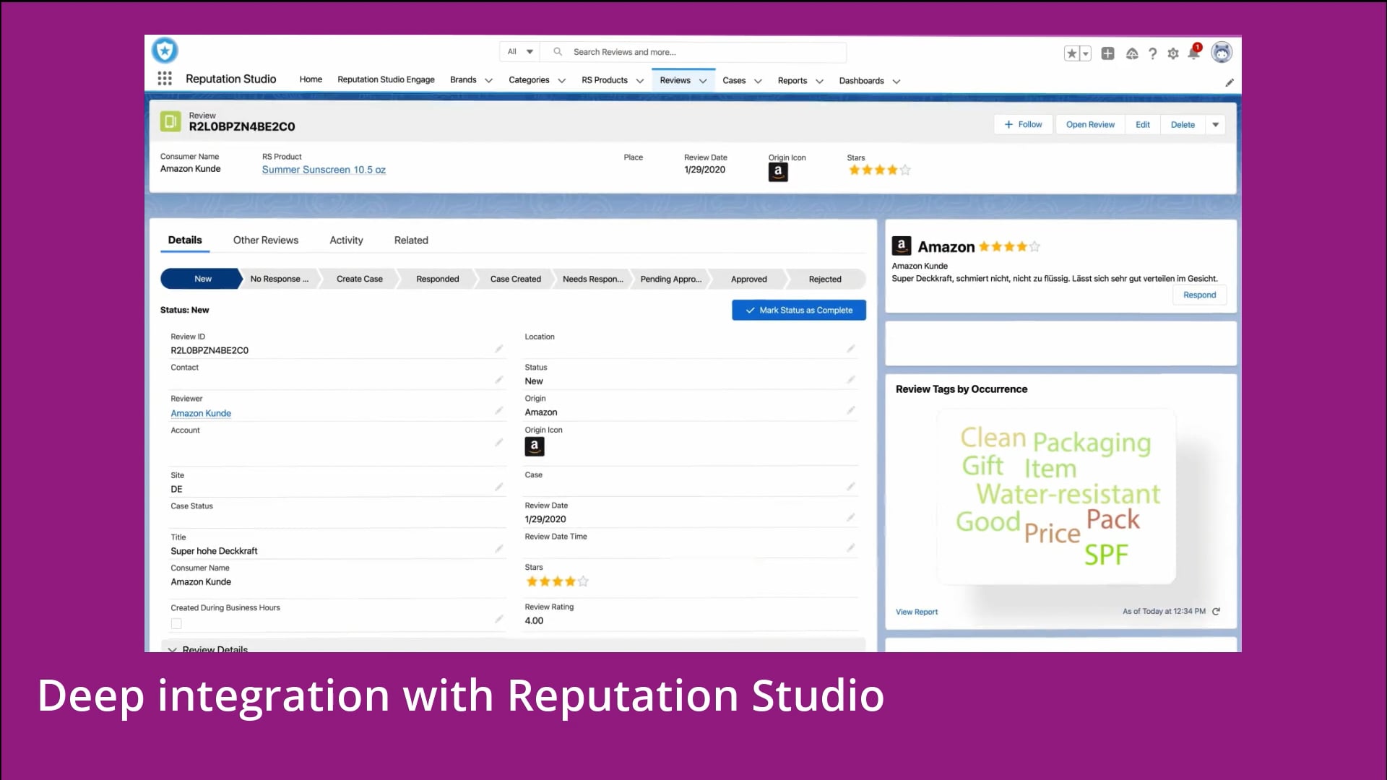Select the Rejected status step
The width and height of the screenshot is (1387, 780).
point(825,279)
